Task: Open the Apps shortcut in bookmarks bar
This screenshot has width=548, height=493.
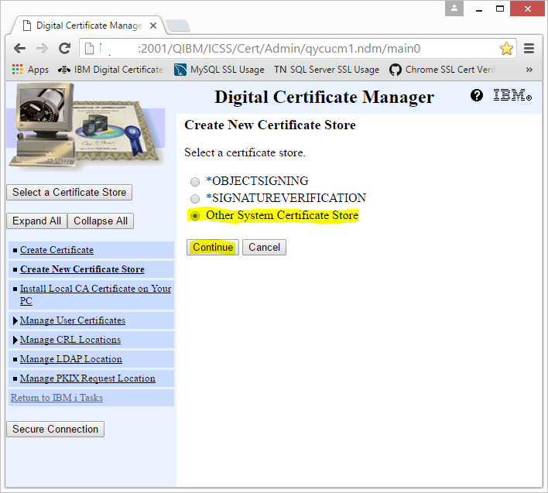Action: tap(30, 70)
